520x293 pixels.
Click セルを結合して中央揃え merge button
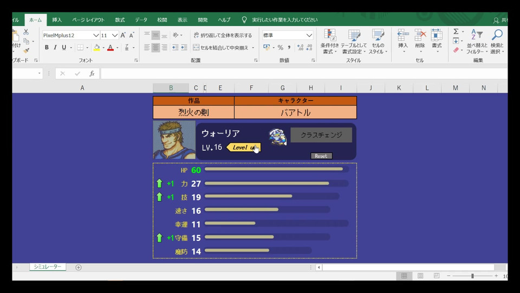220,48
